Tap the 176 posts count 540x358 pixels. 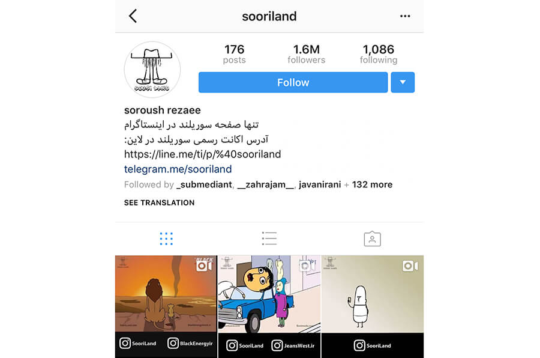234,54
